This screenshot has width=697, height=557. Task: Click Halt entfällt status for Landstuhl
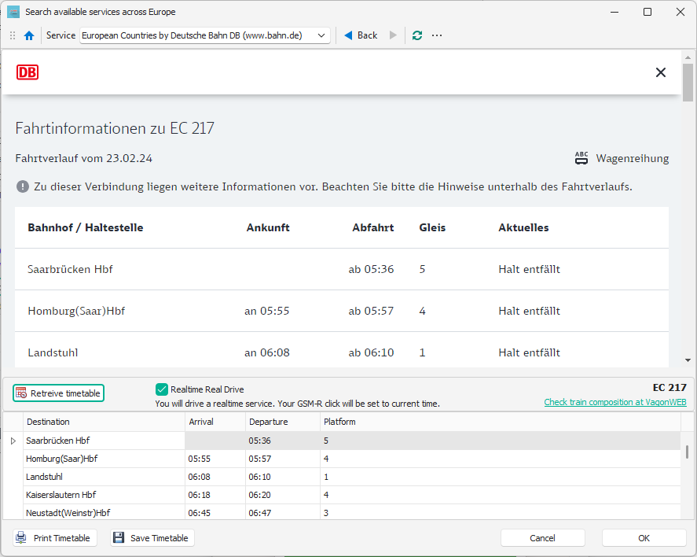click(529, 352)
